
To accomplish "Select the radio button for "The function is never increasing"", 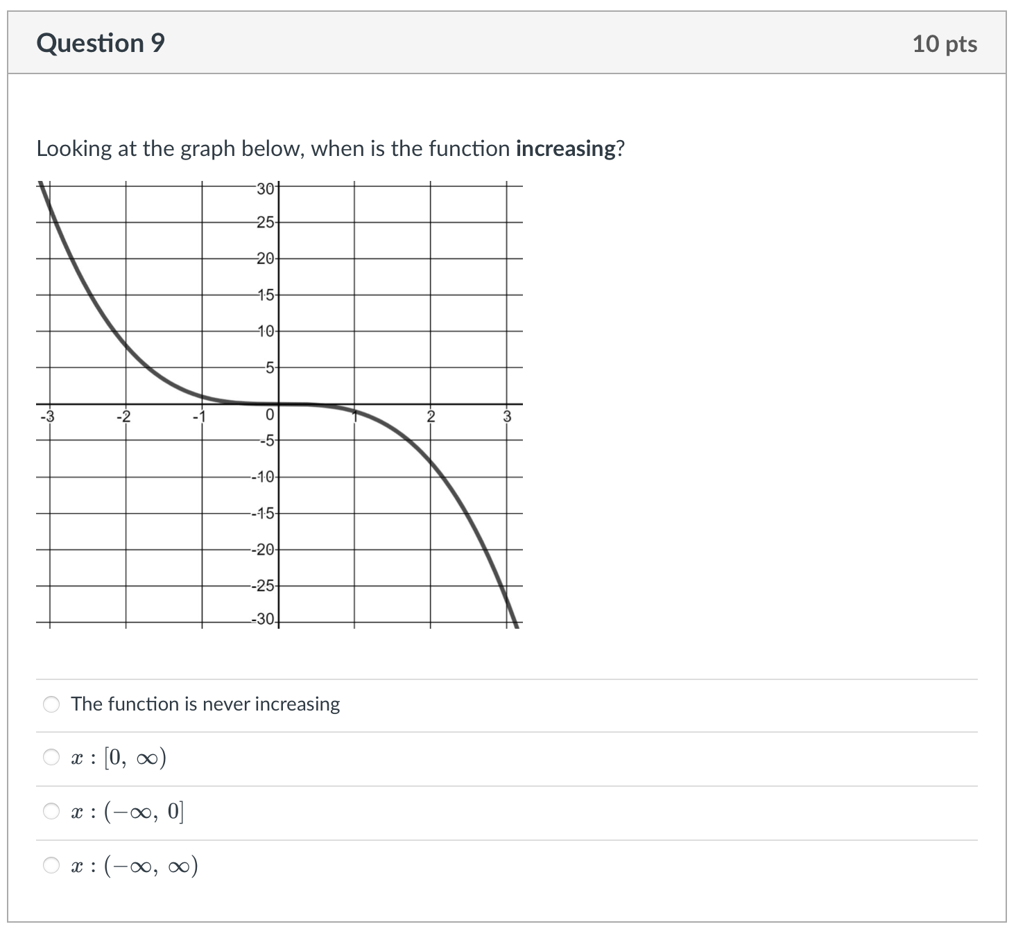I will click(50, 704).
